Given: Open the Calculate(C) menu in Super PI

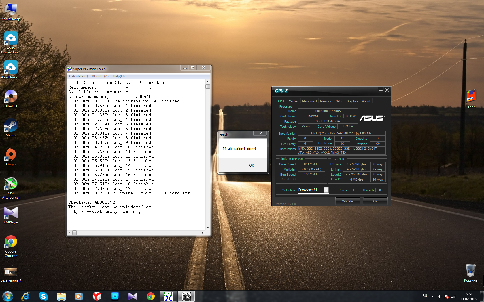Looking at the screenshot, I should pos(78,76).
